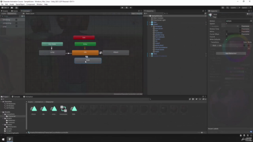The image size is (253, 142).
Task: Toggle the isWalking parameter checkbox
Action: tap(16, 20)
